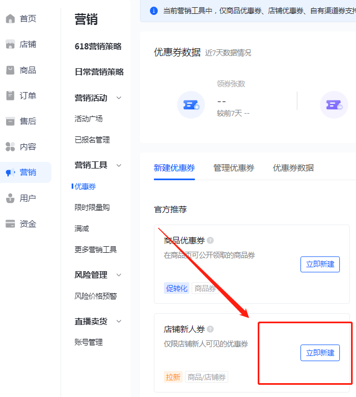Click the 内容 content icon

point(10,147)
